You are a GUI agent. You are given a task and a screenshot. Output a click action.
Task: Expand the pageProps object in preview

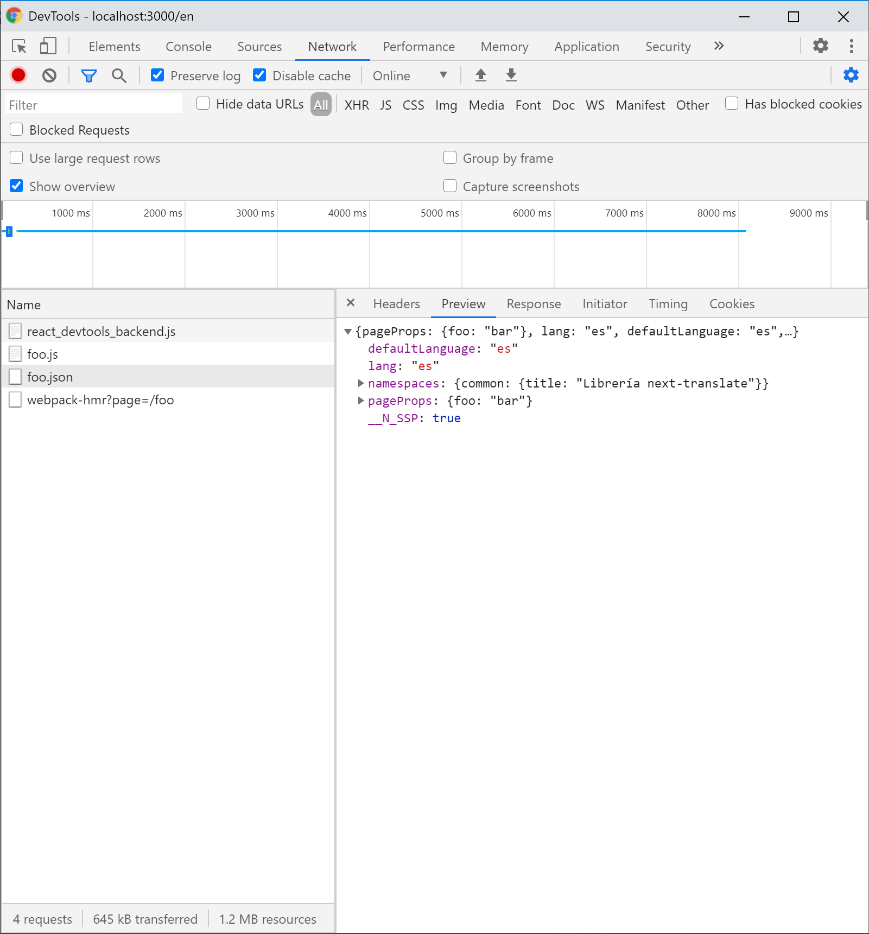point(361,401)
